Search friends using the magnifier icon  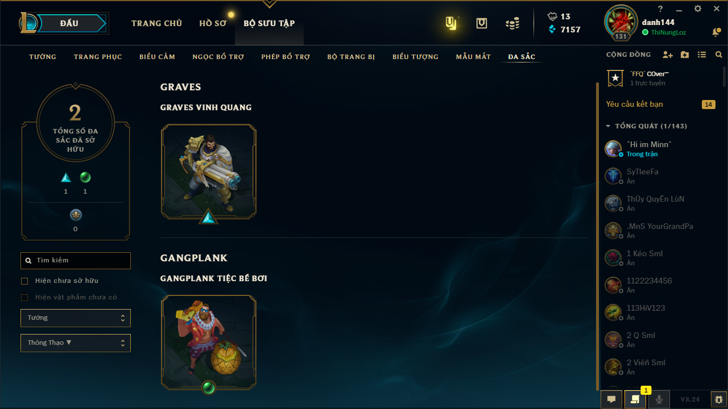[x=719, y=55]
